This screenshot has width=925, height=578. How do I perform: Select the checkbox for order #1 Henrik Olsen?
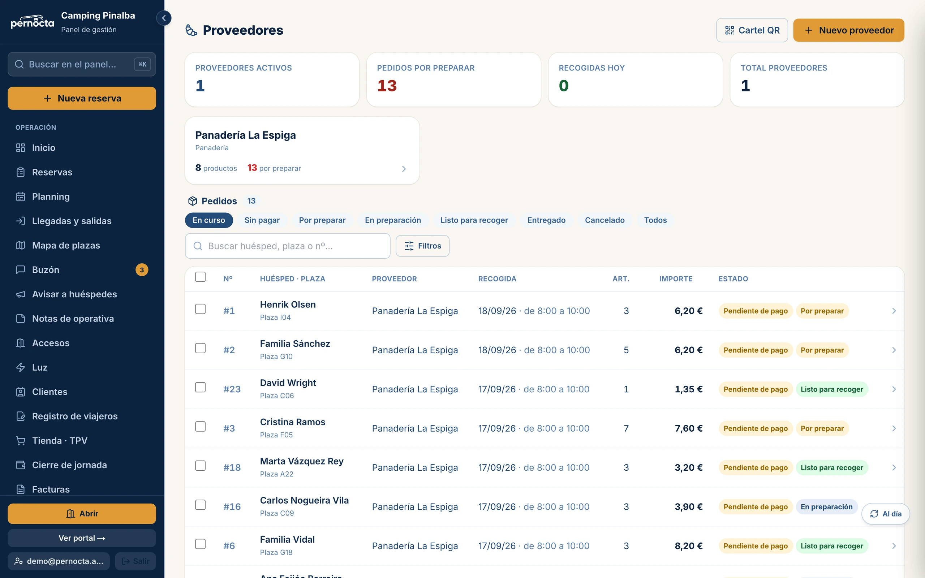(x=200, y=309)
